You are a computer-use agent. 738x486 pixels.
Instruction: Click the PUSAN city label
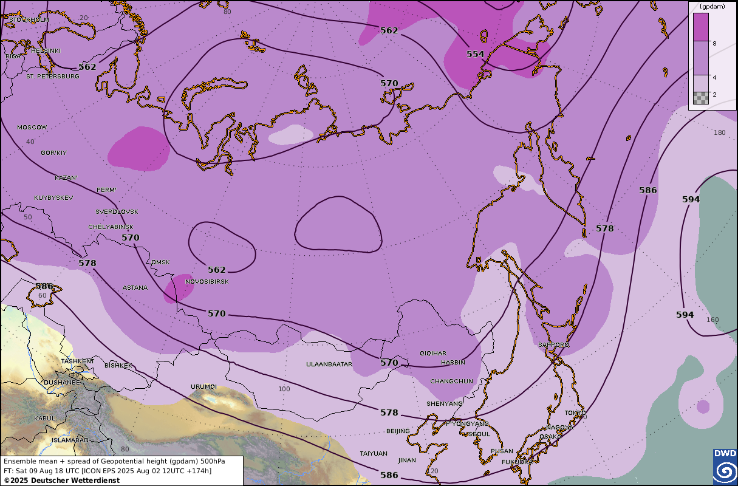pos(502,451)
